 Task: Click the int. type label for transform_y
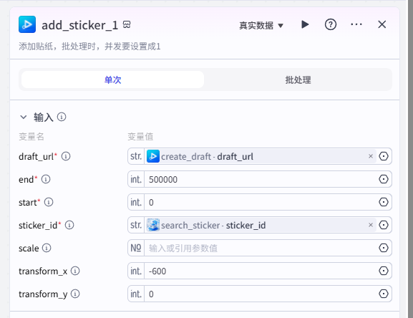click(136, 294)
